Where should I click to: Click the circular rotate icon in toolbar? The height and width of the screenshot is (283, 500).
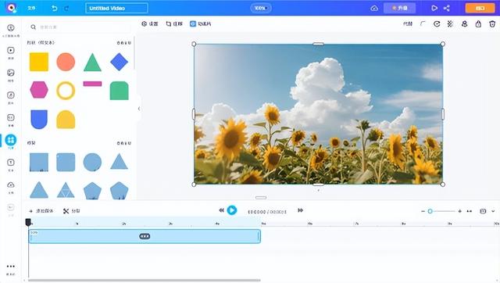point(437,23)
